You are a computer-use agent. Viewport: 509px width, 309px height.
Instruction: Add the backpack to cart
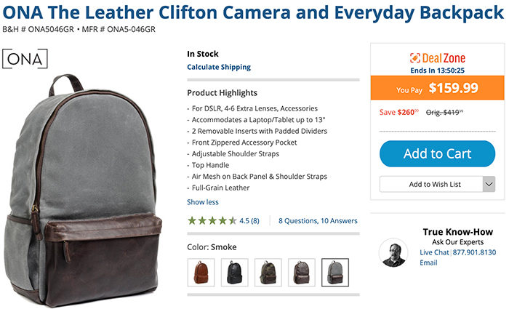pyautogui.click(x=437, y=154)
